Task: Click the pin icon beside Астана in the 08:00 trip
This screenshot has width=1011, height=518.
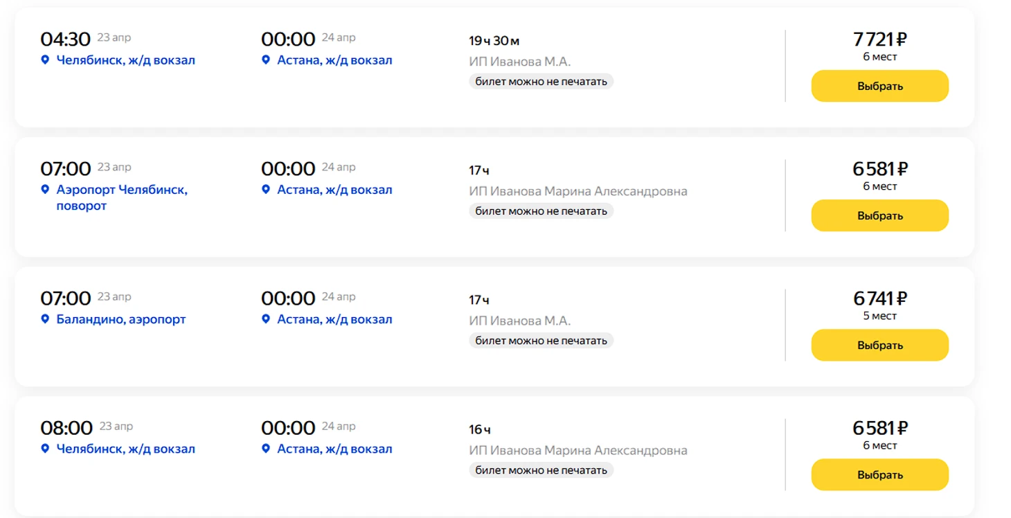Action: tap(265, 449)
